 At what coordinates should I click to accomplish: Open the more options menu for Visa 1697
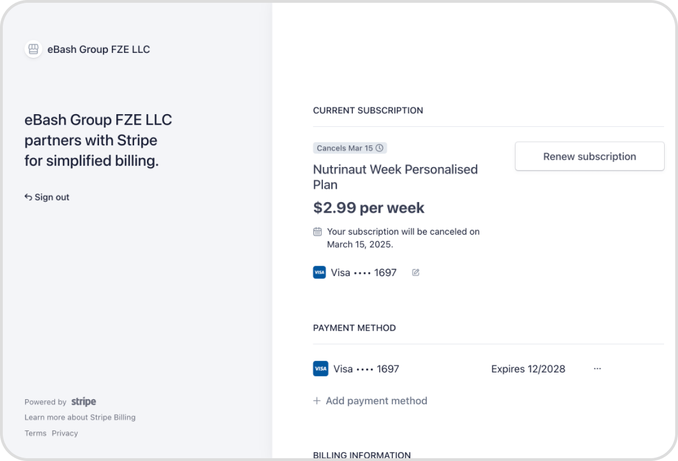coord(597,369)
